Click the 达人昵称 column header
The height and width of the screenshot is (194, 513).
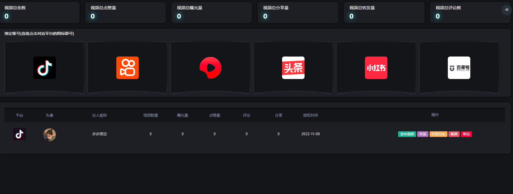(99, 115)
